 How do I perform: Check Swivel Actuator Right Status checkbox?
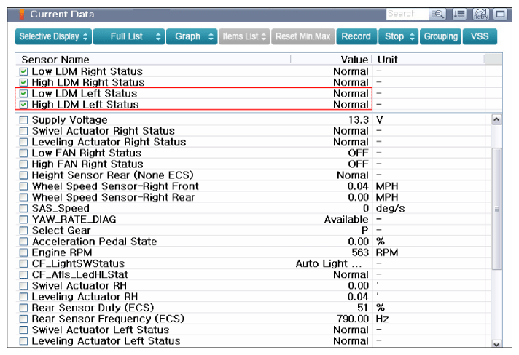tap(23, 131)
